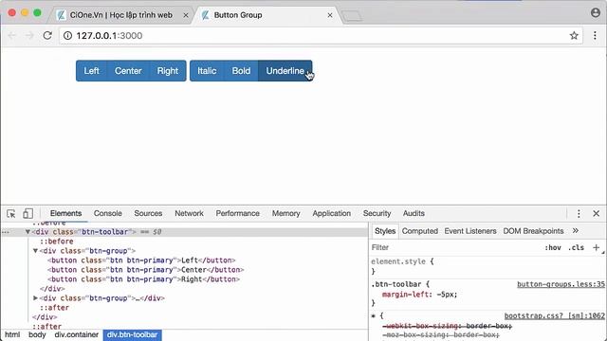Switch to the Sources tab

coord(148,213)
